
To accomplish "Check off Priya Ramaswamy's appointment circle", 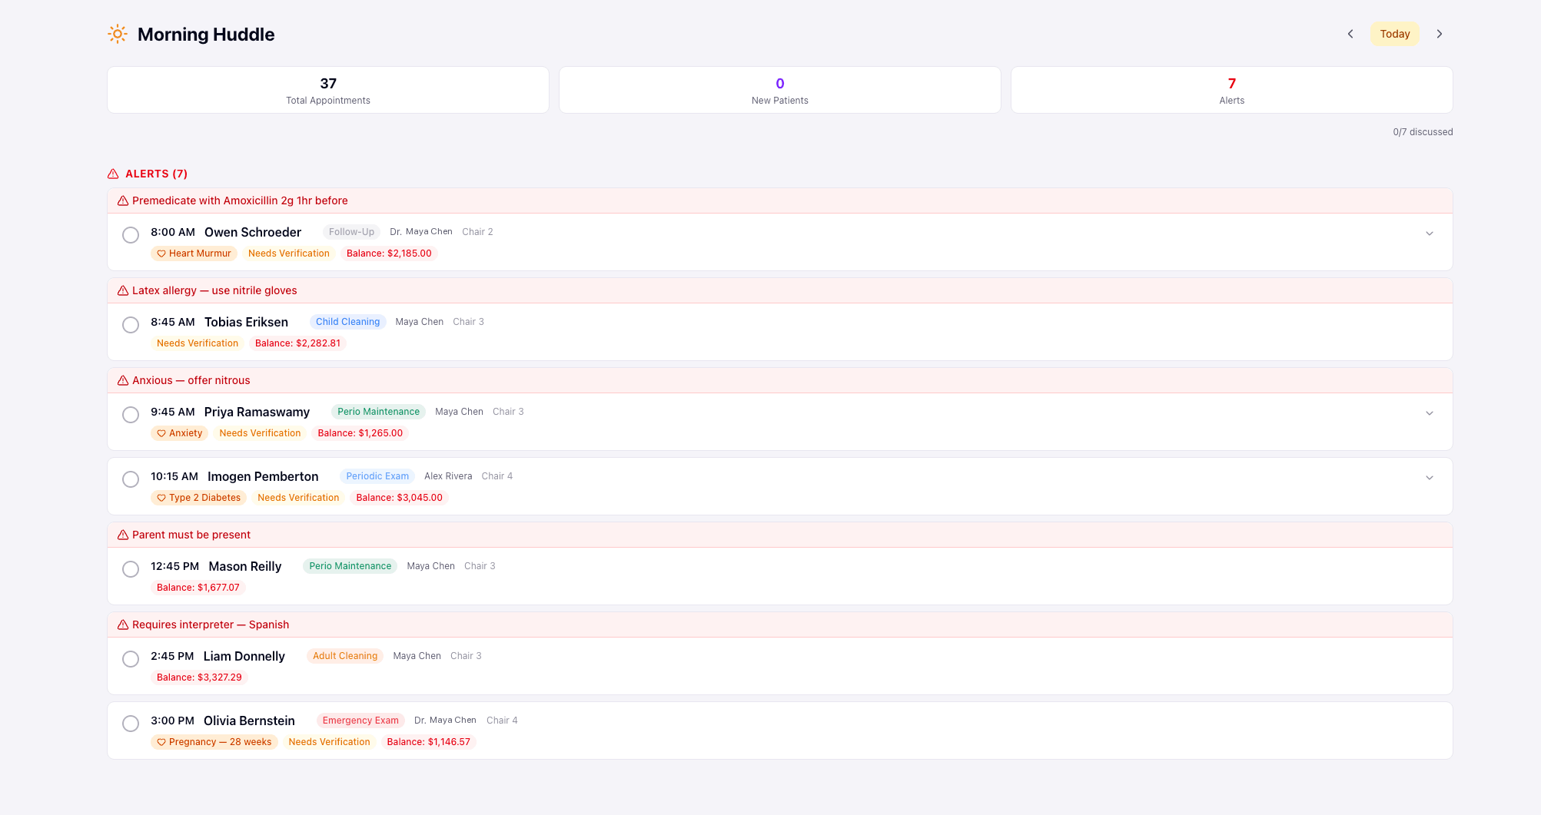I will tap(131, 415).
